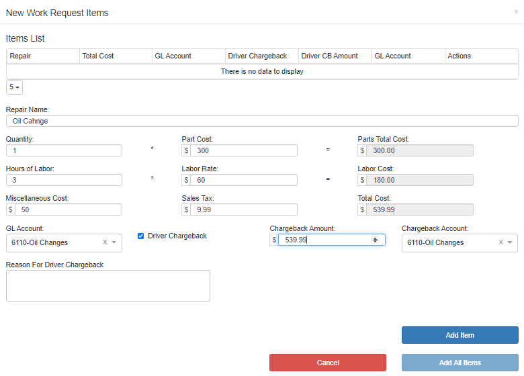Click the Add All Items button
Viewport: 524px width, 376px height.
(460, 363)
